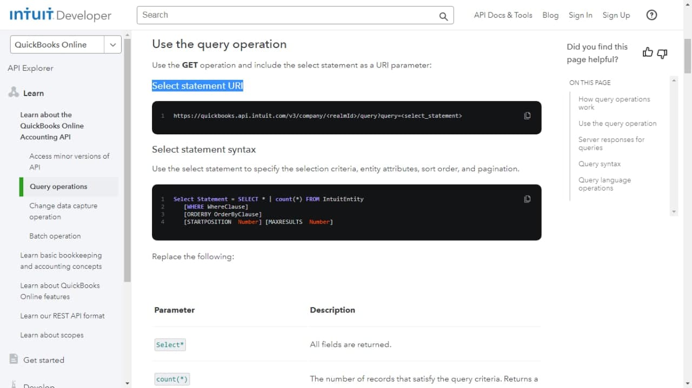
Task: Go to the Blog
Action: tap(550, 15)
